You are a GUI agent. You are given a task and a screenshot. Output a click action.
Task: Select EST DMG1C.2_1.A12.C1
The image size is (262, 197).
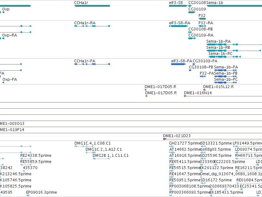[x=91, y=153]
